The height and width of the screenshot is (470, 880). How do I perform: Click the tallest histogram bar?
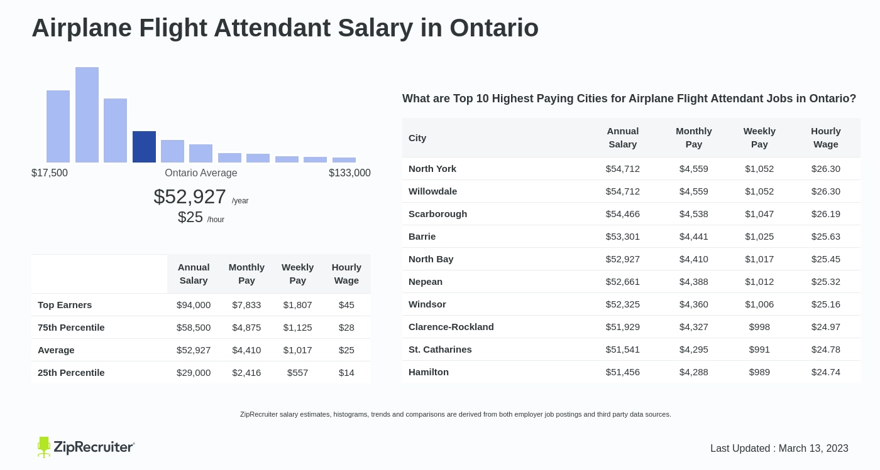point(87,115)
